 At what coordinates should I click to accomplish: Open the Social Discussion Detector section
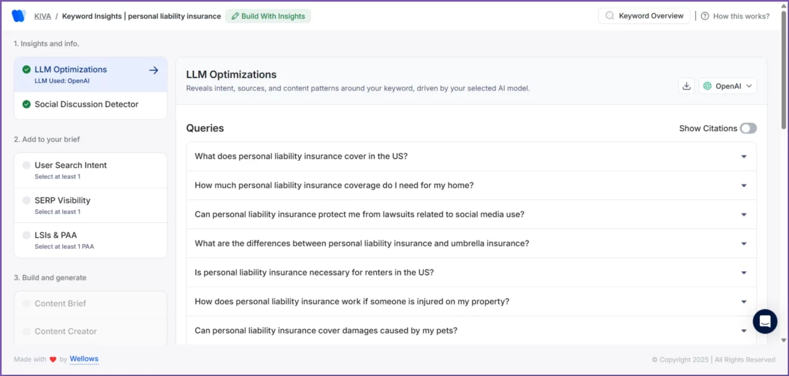click(86, 104)
